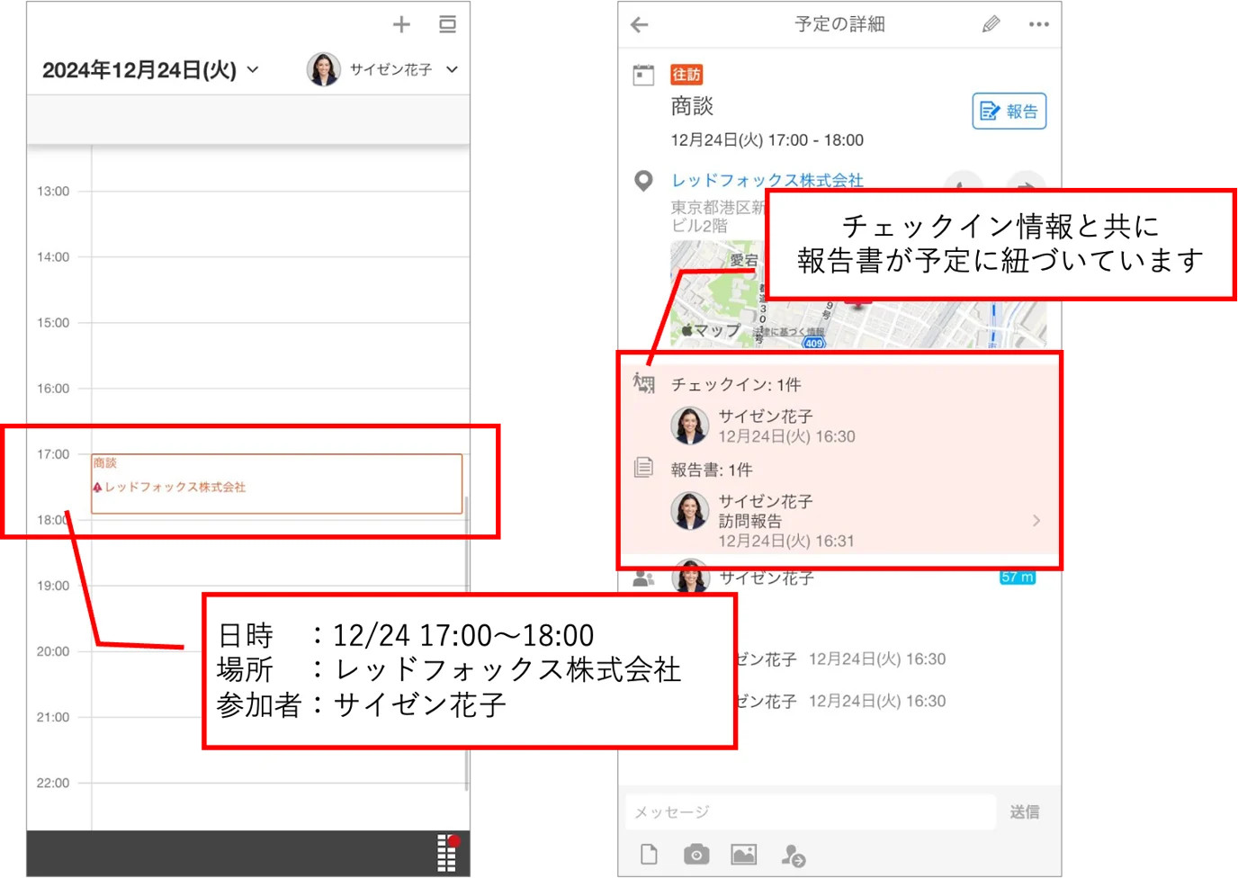Image resolution: width=1238 pixels, height=878 pixels.
Task: Click the 報告書 document icon
Action: tap(643, 468)
